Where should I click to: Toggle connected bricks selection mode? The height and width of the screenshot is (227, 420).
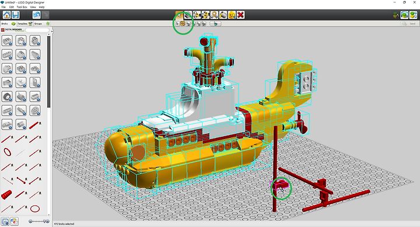188,23
